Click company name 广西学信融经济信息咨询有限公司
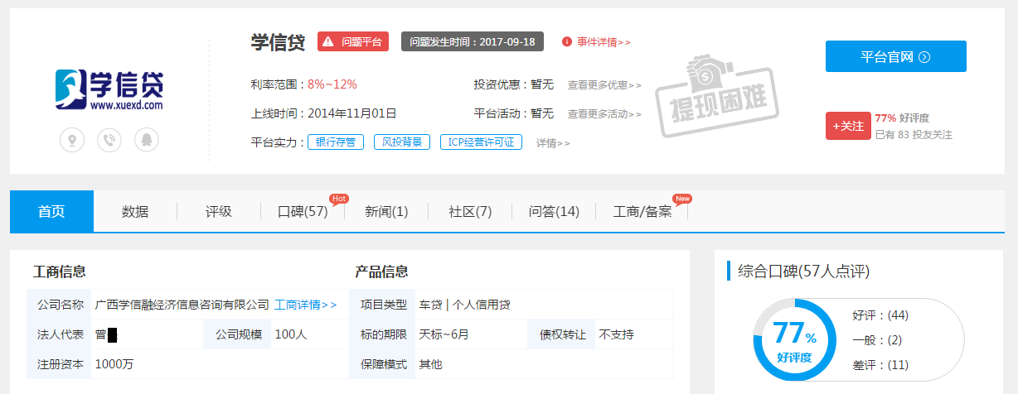The height and width of the screenshot is (394, 1018). (182, 305)
